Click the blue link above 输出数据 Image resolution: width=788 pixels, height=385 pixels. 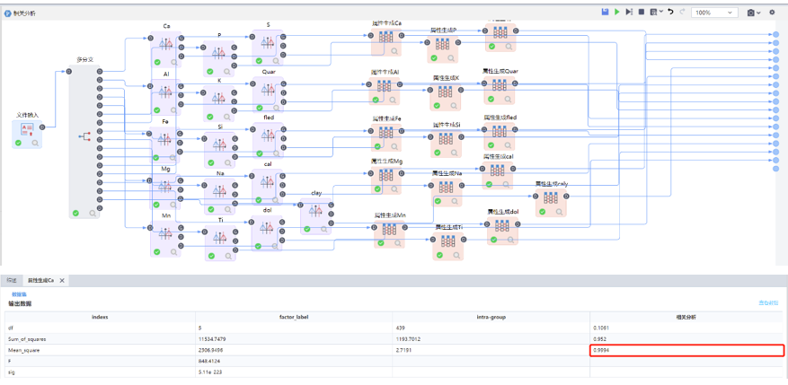coord(18,294)
